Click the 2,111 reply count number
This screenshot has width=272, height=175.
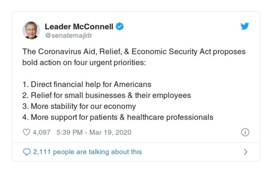point(42,152)
